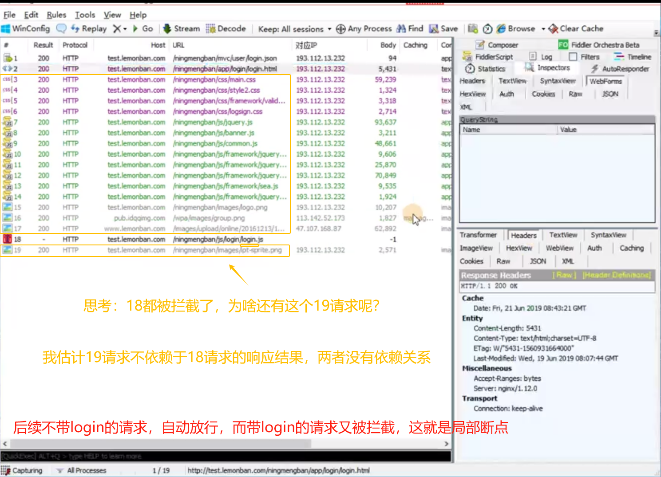Open the Edit menu
This screenshot has width=661, height=477.
click(x=31, y=15)
